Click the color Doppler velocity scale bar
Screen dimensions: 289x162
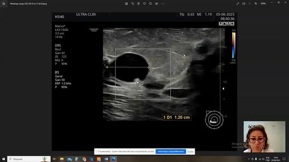point(233,45)
